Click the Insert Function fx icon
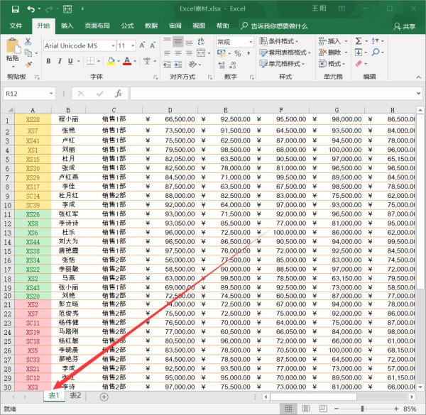This screenshot has width=426, height=415. pyautogui.click(x=118, y=94)
